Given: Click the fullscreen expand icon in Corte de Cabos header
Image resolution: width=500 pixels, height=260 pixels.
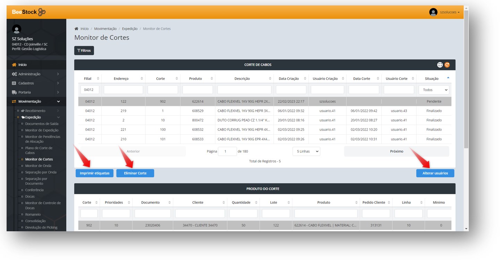Looking at the screenshot, I should (x=440, y=65).
